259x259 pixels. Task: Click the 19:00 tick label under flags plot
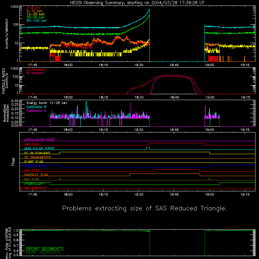coord(209,195)
